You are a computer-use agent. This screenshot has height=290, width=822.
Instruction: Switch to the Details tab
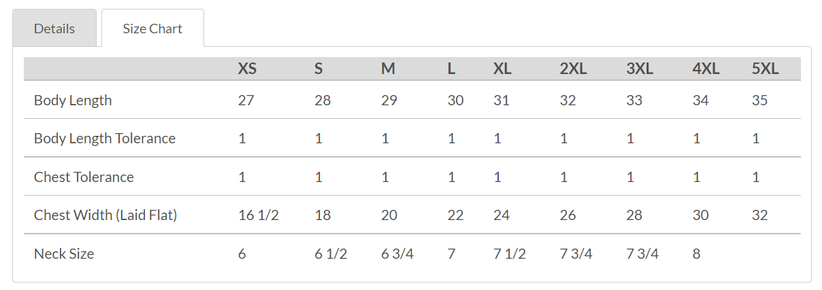[54, 29]
